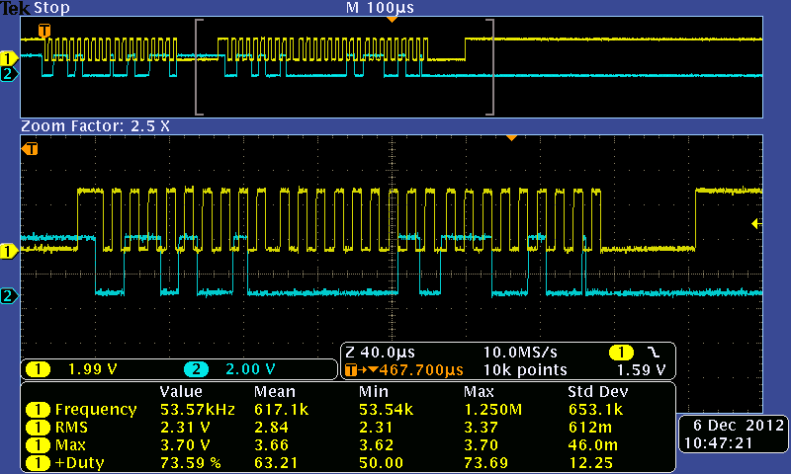Click the 653.1k frequency standard deviation
Image resolution: width=791 pixels, height=474 pixels.
point(596,410)
